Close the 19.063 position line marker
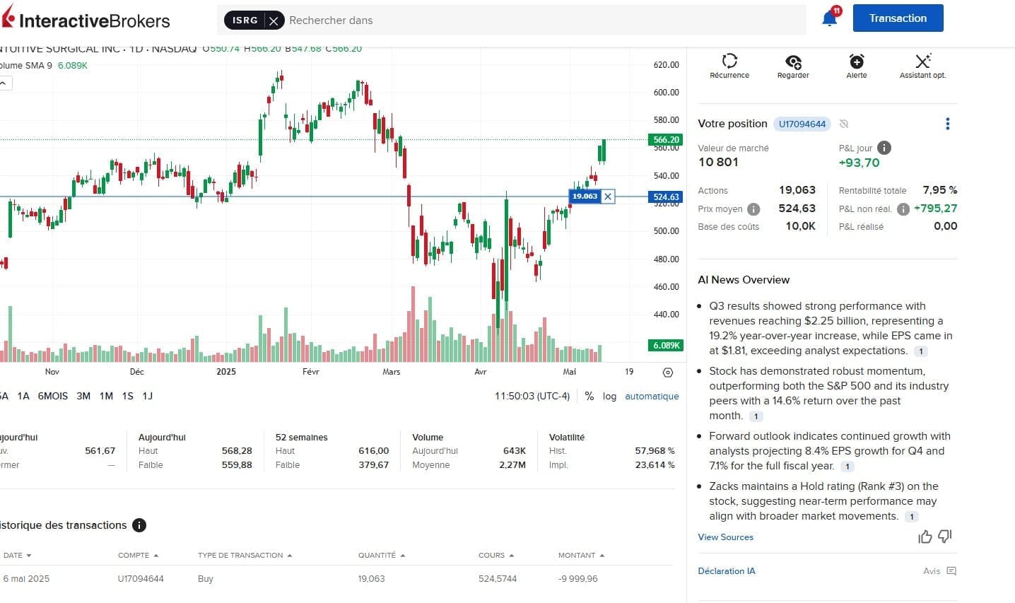Image resolution: width=1015 pixels, height=603 pixels. 607,197
